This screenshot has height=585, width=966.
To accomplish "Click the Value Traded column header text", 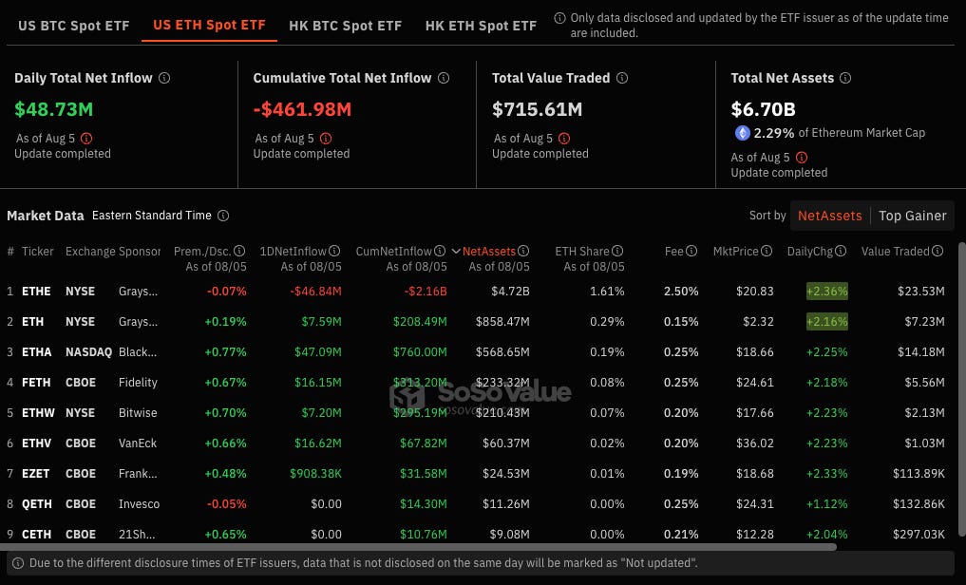I will tap(895, 252).
